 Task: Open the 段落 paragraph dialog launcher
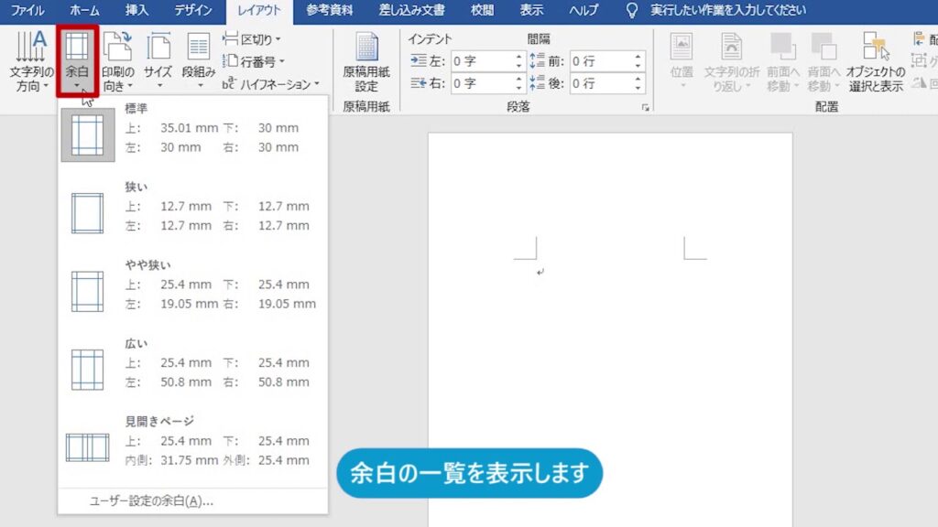[645, 107]
